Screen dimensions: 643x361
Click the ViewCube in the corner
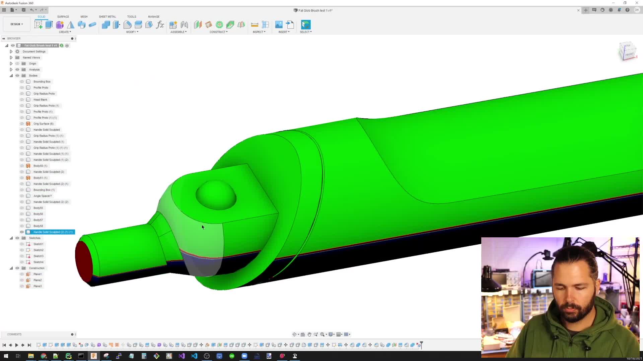[627, 51]
